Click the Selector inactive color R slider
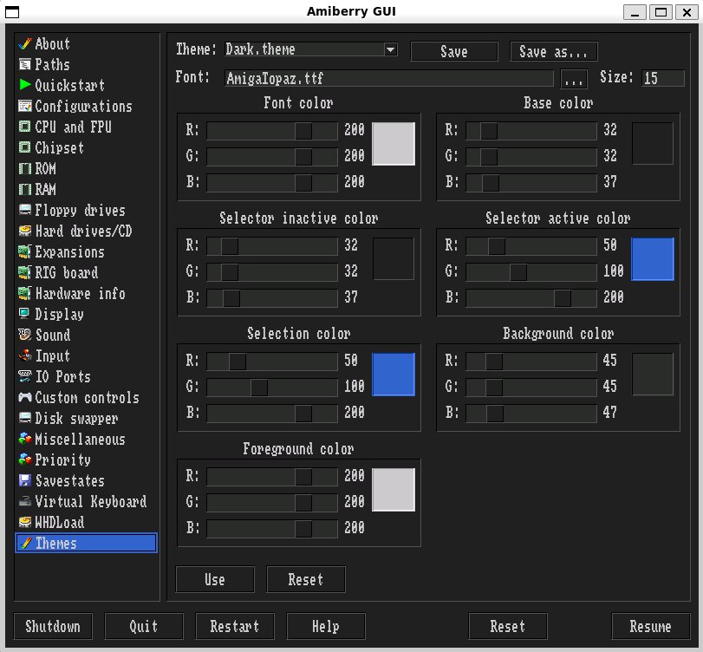 pos(272,246)
